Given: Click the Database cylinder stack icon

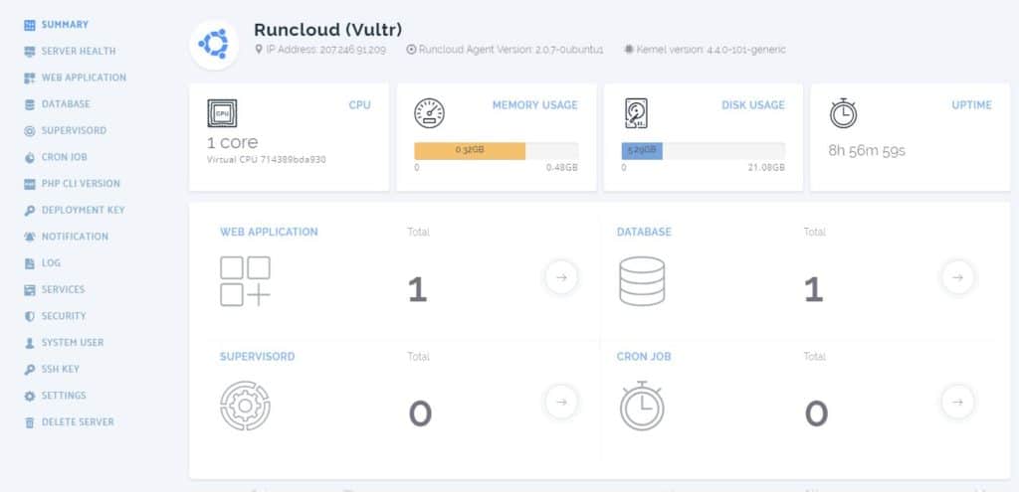Looking at the screenshot, I should point(642,281).
